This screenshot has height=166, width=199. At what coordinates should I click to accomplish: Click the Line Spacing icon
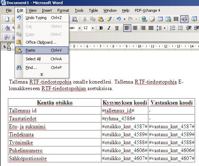tap(159, 28)
